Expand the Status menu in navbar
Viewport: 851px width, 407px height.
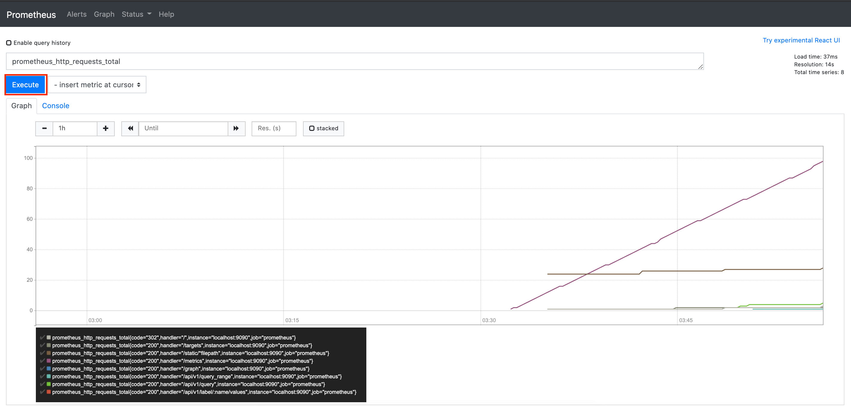[x=137, y=14]
